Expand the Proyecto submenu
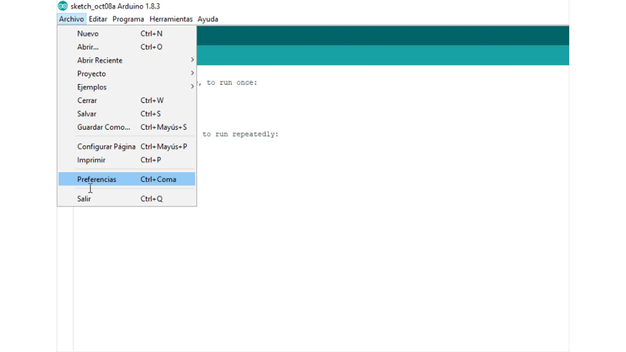626x352 pixels. coord(127,74)
